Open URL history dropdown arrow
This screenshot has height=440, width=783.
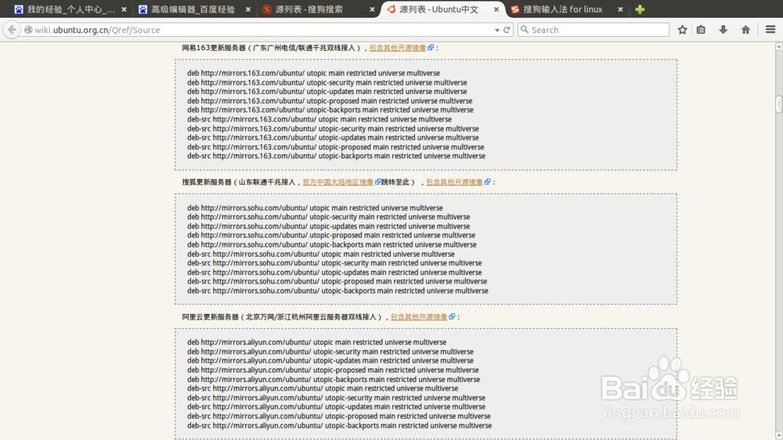click(497, 31)
